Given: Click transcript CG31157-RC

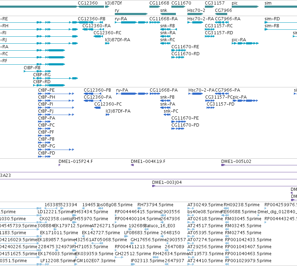Looking at the screenshot, I should (219, 26).
